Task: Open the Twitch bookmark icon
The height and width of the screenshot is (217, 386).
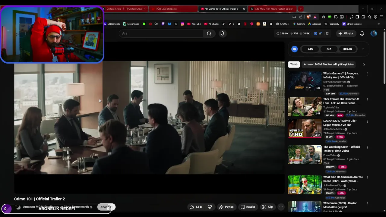Action: [163, 24]
